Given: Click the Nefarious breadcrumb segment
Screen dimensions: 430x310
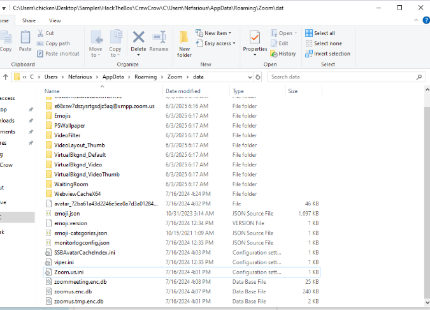Looking at the screenshot, I should 80,77.
